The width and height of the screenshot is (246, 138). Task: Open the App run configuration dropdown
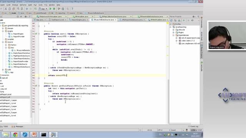(x=43, y=9)
